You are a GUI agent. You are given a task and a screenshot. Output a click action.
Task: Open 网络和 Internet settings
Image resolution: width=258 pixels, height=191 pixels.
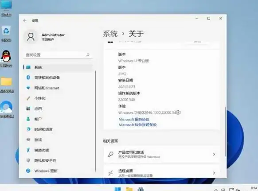pos(58,88)
